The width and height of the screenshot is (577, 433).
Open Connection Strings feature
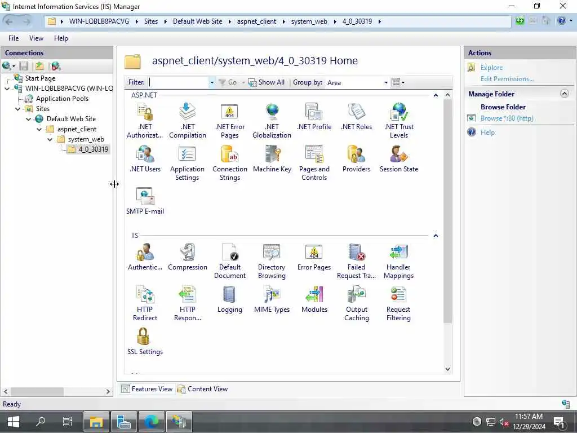pyautogui.click(x=230, y=163)
